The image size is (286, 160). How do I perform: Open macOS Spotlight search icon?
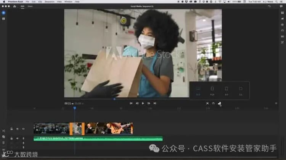coord(276,2)
